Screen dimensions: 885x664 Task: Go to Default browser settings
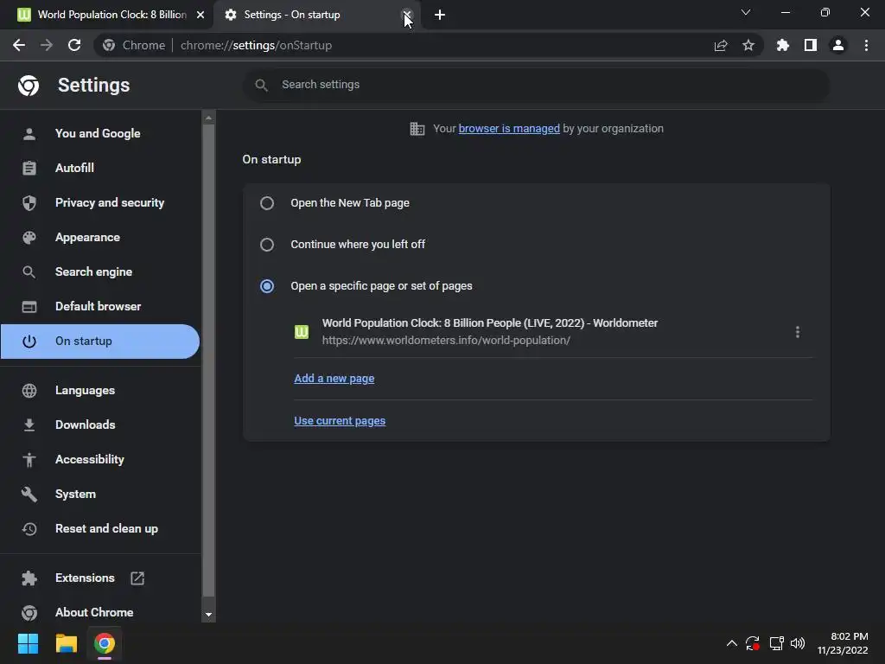(x=100, y=306)
